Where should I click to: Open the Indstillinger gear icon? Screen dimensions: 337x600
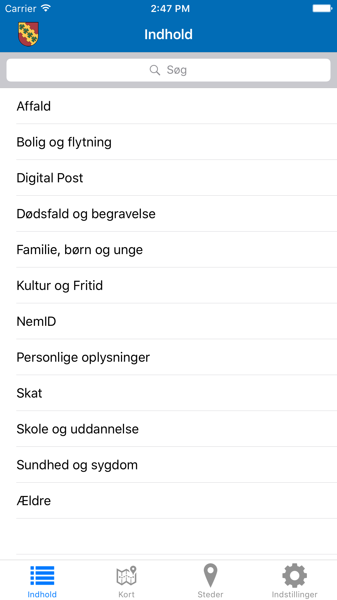point(294,576)
